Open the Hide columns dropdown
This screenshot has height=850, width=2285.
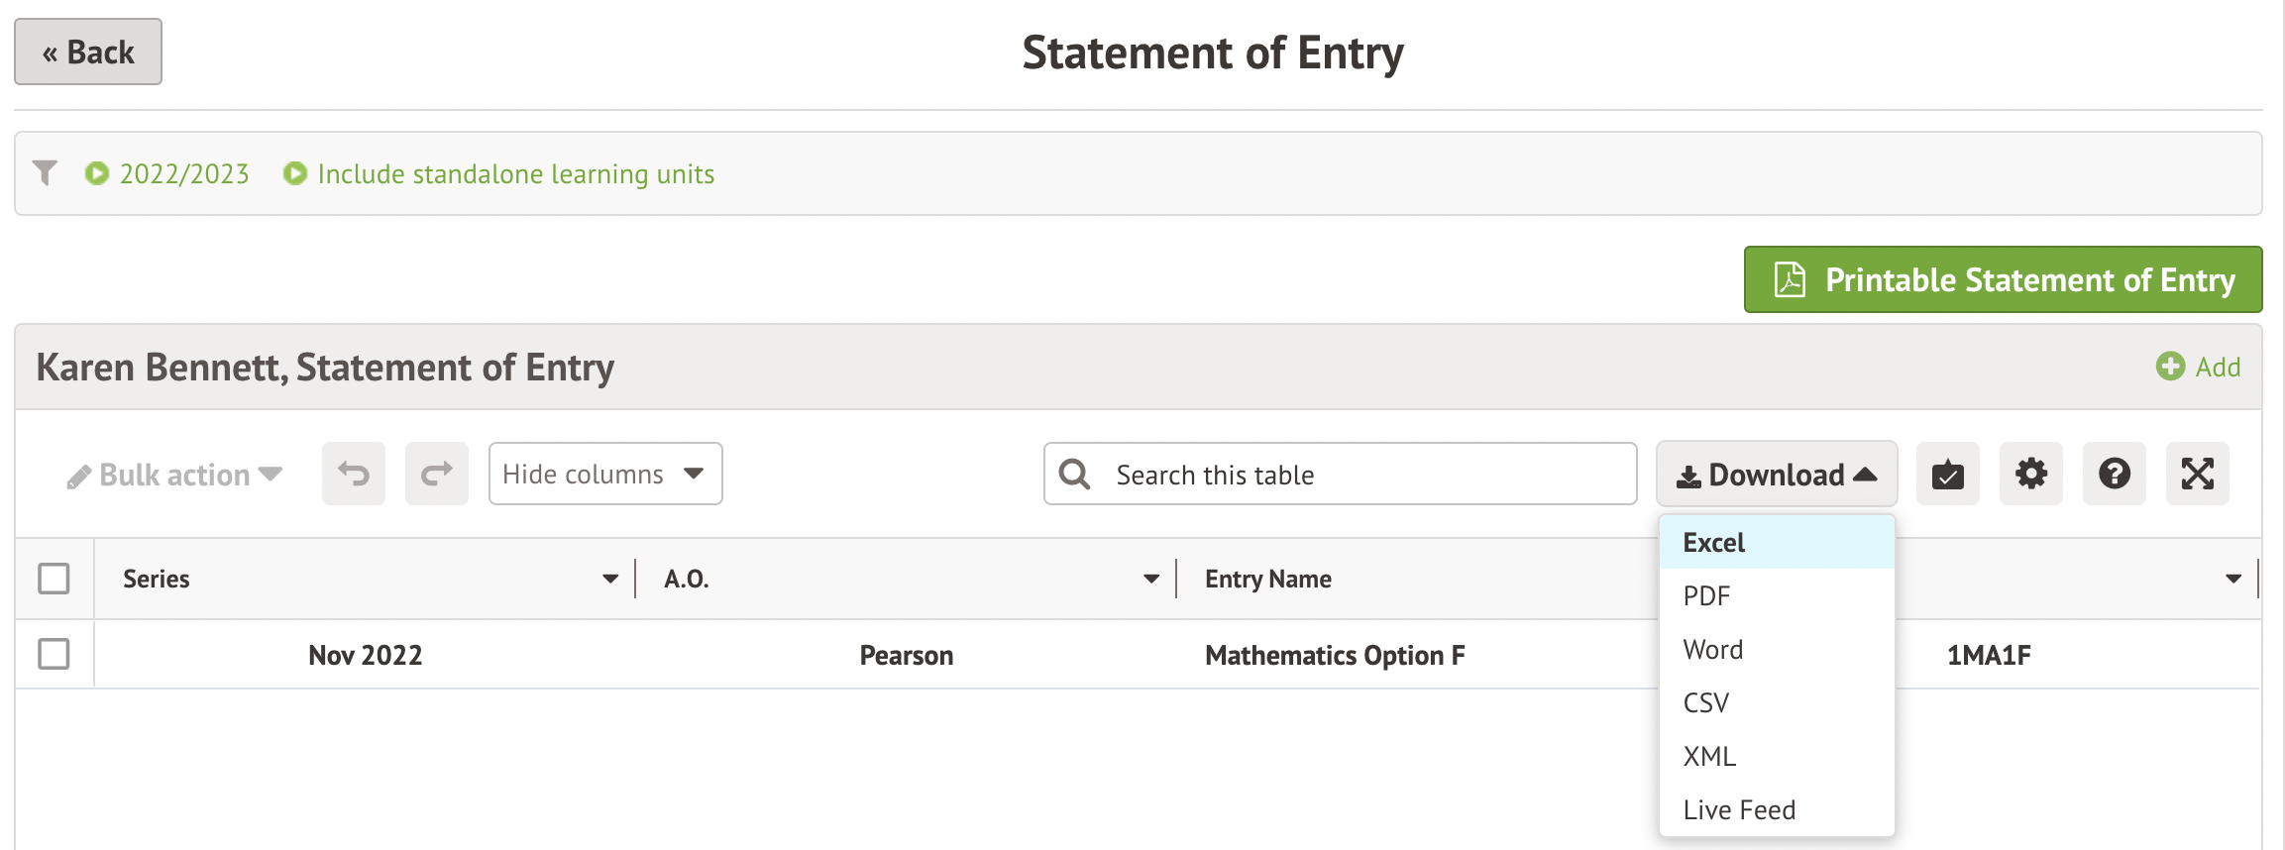[x=604, y=475]
